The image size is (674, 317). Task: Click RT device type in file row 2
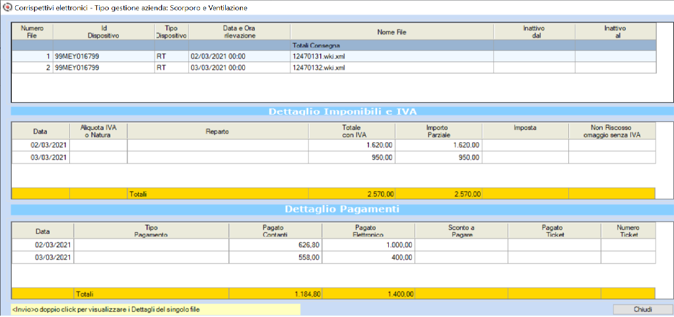(x=161, y=67)
